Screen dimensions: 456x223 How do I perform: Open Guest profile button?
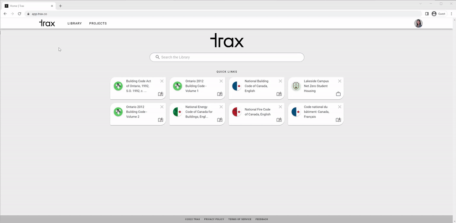pos(439,14)
